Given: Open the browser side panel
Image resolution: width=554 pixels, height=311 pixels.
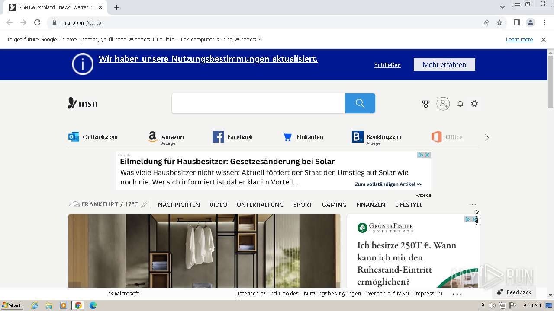Looking at the screenshot, I should pyautogui.click(x=516, y=22).
